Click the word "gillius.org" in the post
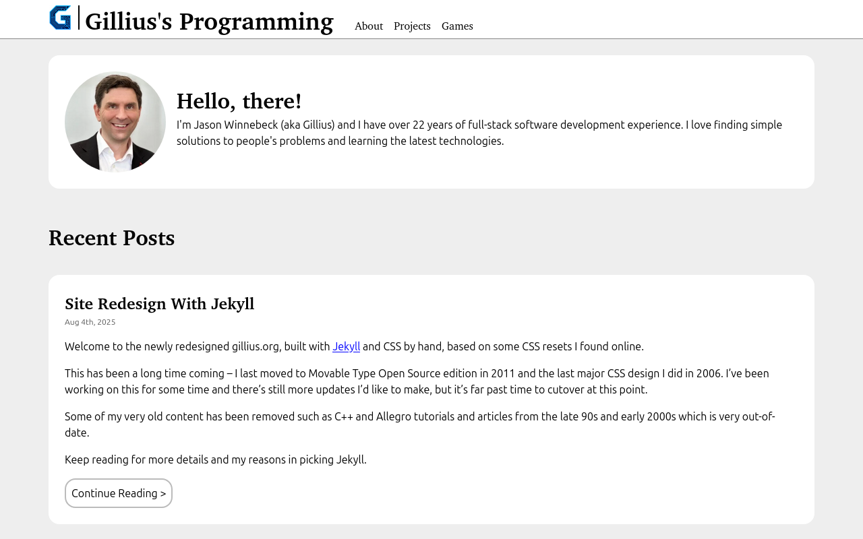This screenshot has width=863, height=539. (256, 346)
